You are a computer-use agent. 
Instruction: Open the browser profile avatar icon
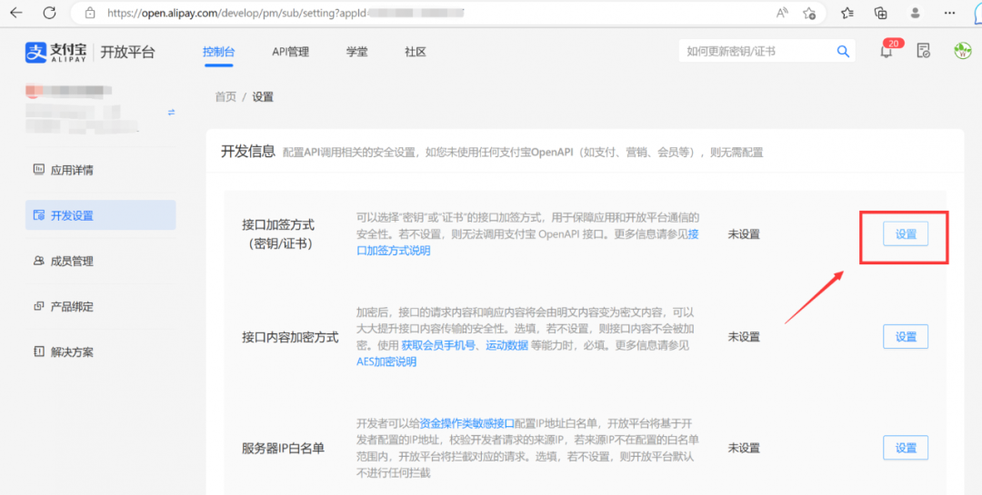[916, 13]
